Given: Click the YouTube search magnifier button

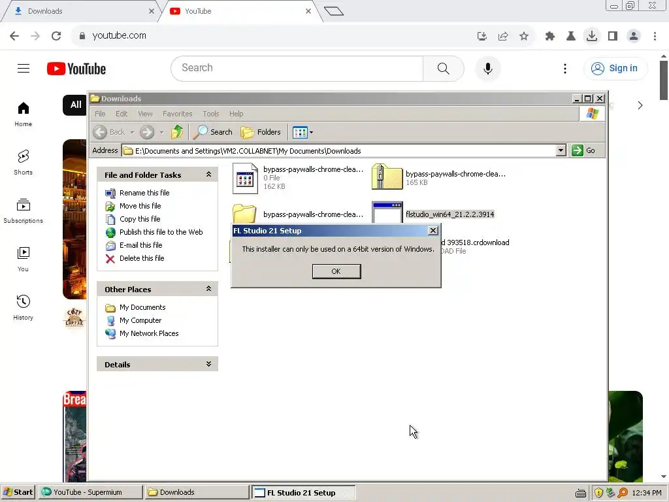Looking at the screenshot, I should [444, 68].
